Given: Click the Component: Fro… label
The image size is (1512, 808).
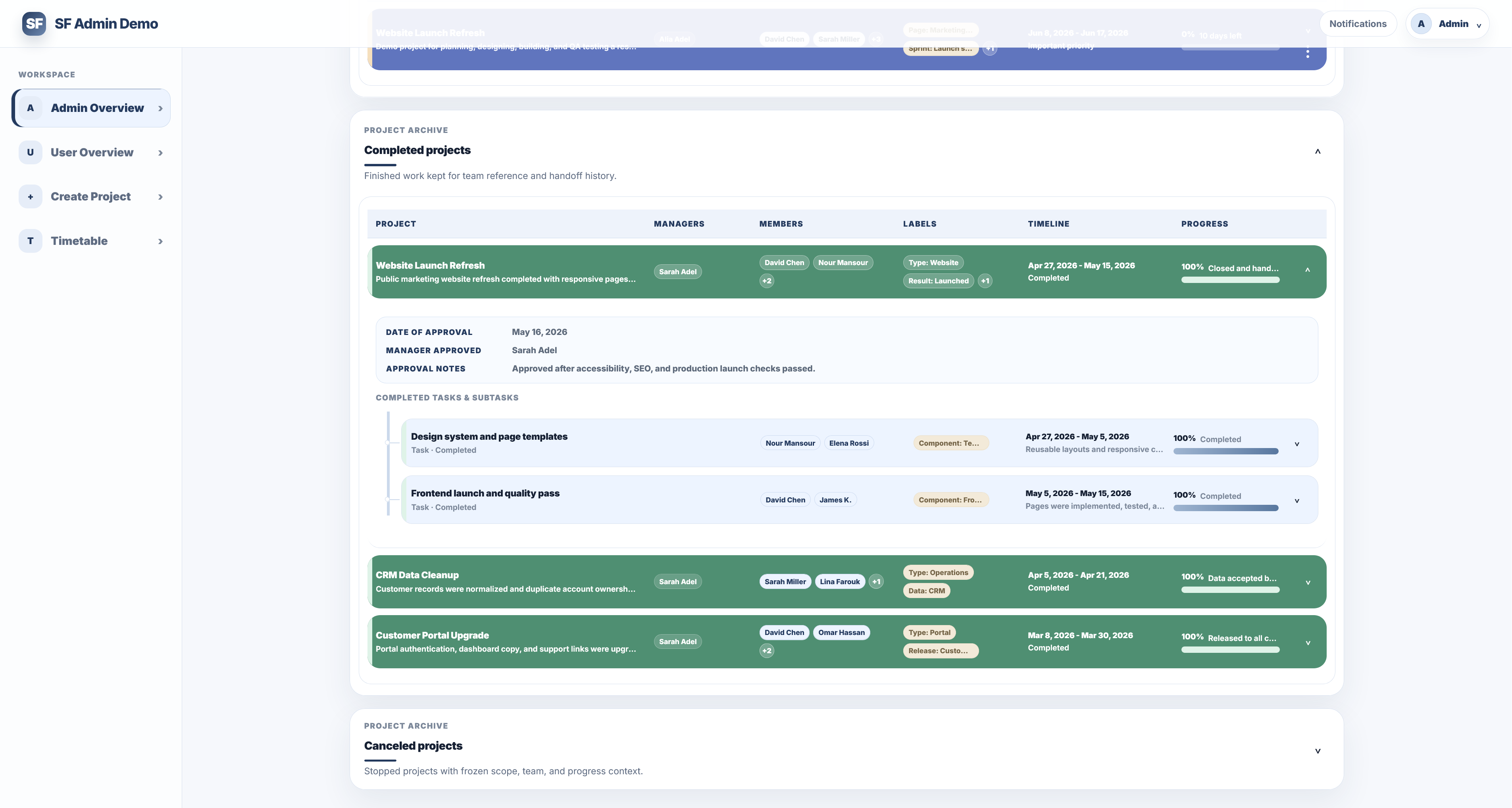Looking at the screenshot, I should (x=951, y=500).
